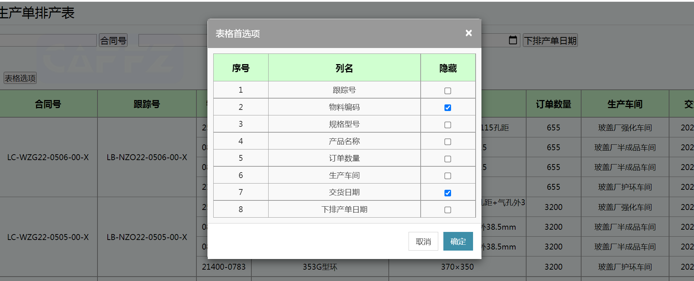The image size is (694, 281).
Task: Enable hiding of 订单数量 column
Action: (x=447, y=159)
